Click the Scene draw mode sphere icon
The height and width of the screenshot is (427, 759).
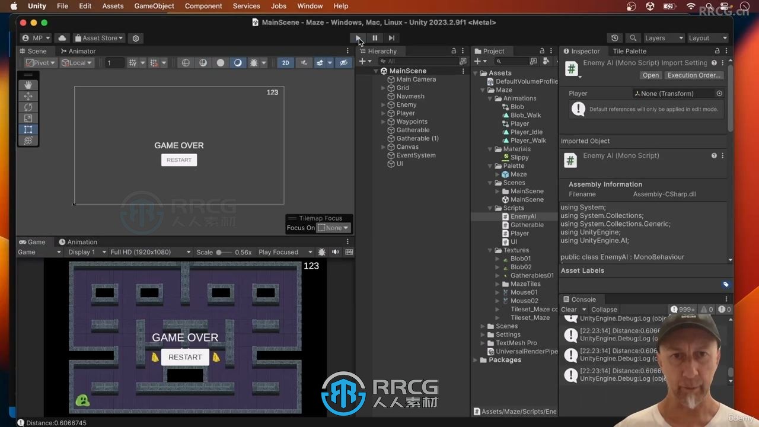click(186, 63)
